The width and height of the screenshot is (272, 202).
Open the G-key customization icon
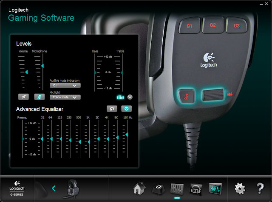(159, 189)
